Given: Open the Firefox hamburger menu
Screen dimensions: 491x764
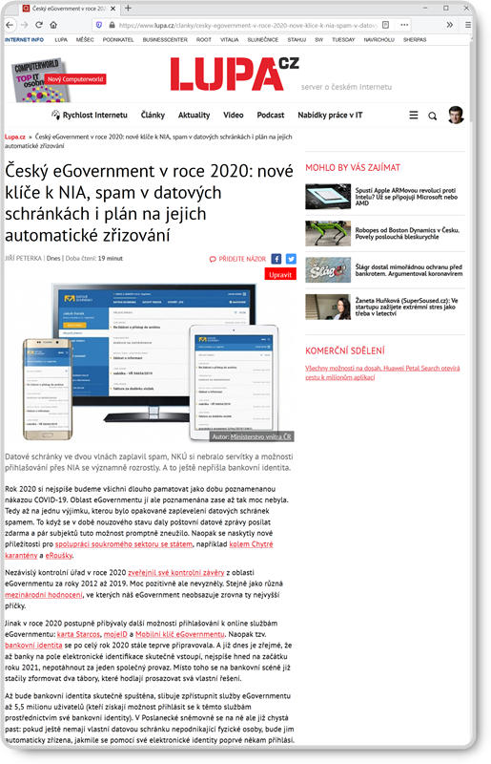Looking at the screenshot, I should point(468,25).
